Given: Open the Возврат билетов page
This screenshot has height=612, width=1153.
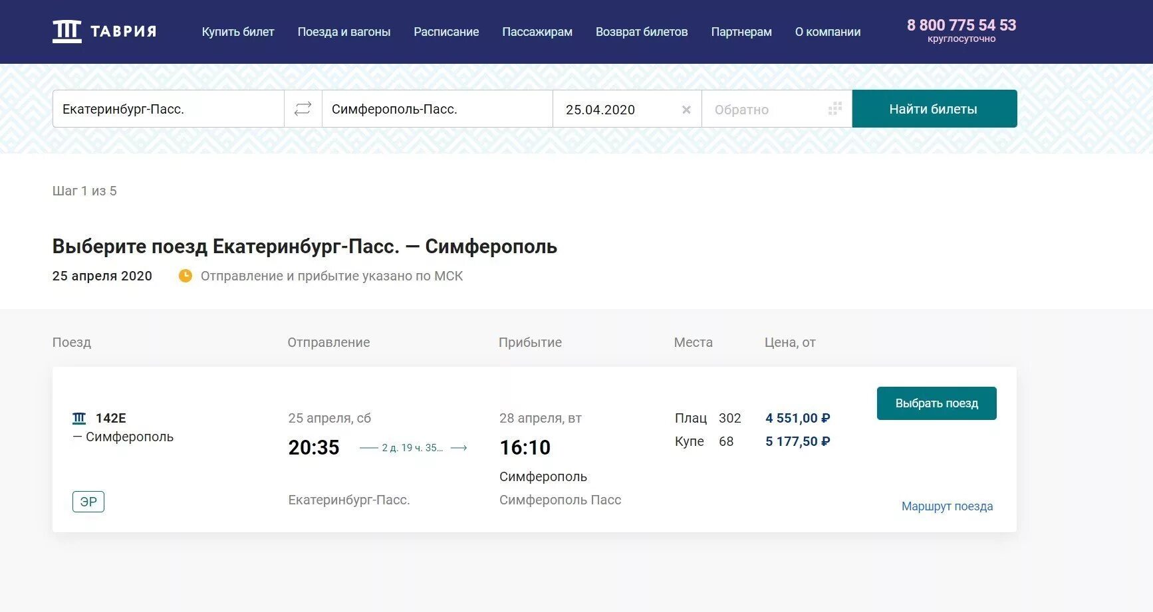Looking at the screenshot, I should pos(642,32).
